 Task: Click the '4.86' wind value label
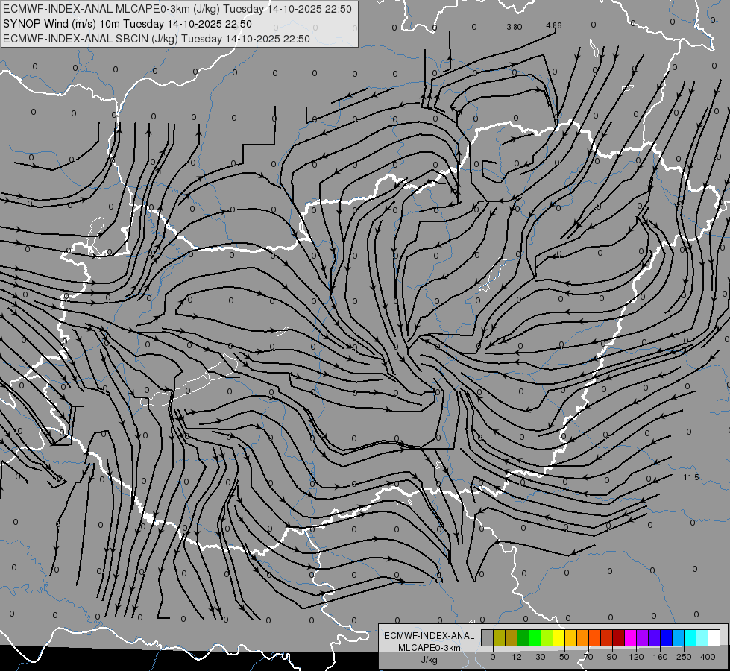coord(553,25)
